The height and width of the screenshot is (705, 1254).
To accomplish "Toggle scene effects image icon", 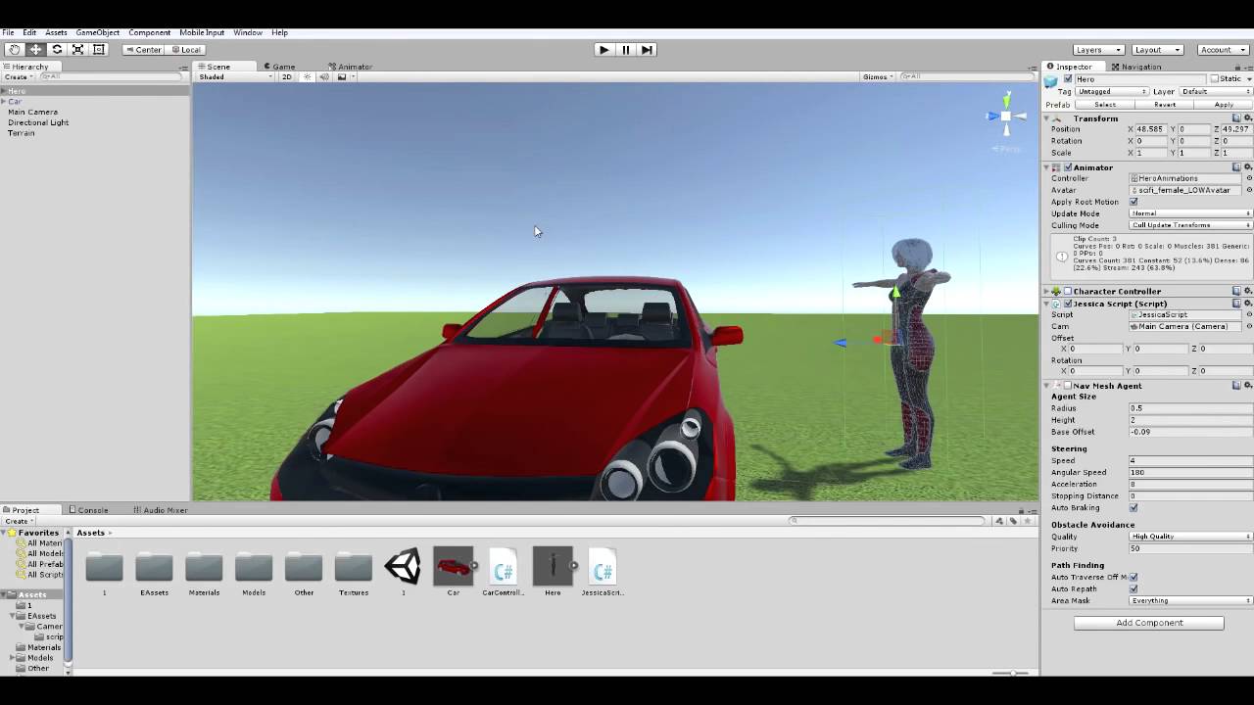I will click(x=341, y=76).
